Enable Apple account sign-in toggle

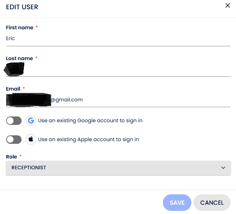pyautogui.click(x=14, y=139)
